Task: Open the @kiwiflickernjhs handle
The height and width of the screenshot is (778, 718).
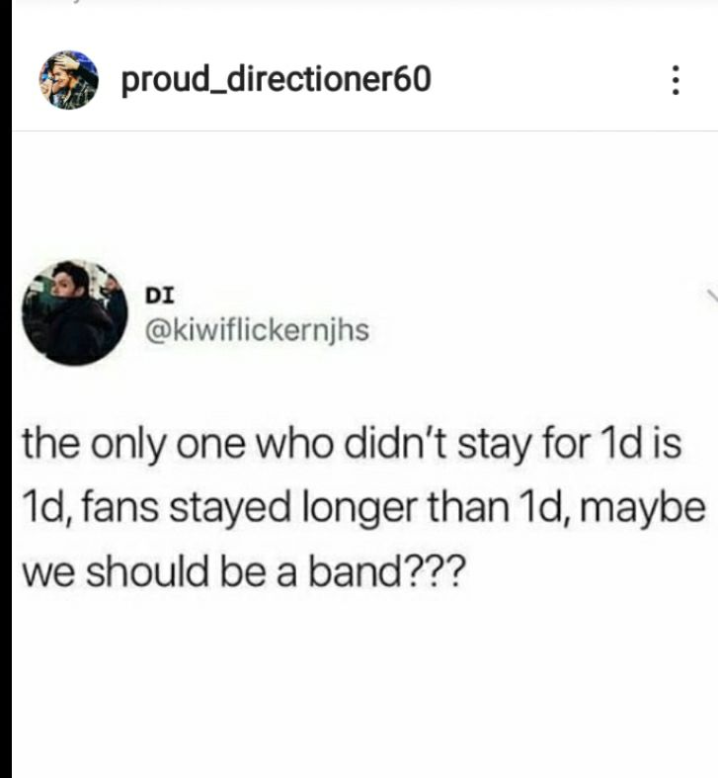Action: (x=257, y=330)
